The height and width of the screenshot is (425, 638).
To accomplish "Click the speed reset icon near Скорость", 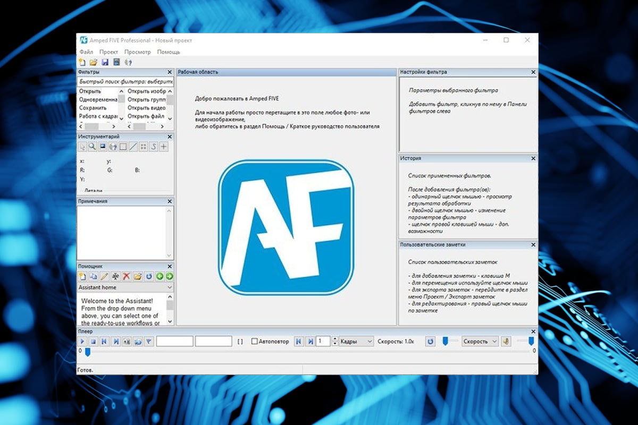I will tap(430, 342).
